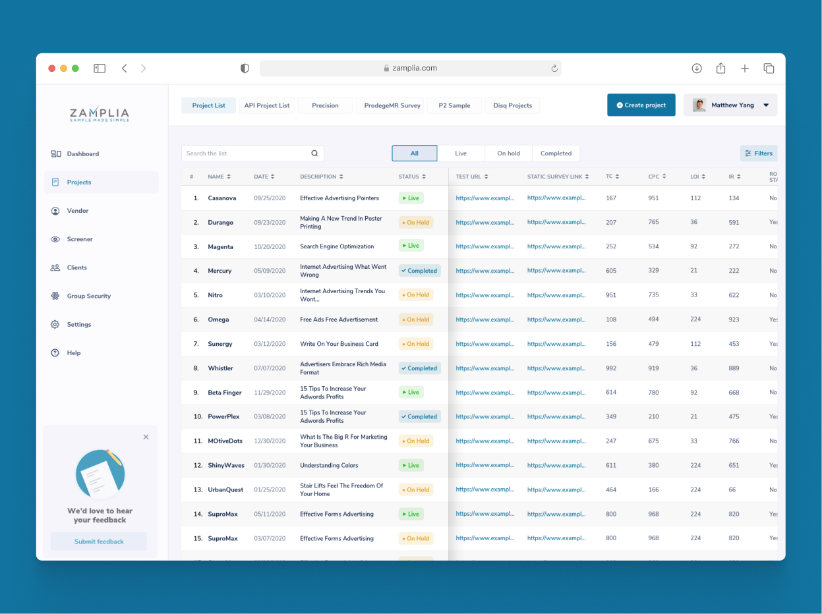Viewport: 822px width, 614px height.
Task: Open the Matthew Yang account dropdown
Action: pos(730,104)
